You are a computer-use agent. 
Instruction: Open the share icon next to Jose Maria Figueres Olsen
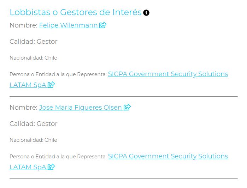[127, 107]
